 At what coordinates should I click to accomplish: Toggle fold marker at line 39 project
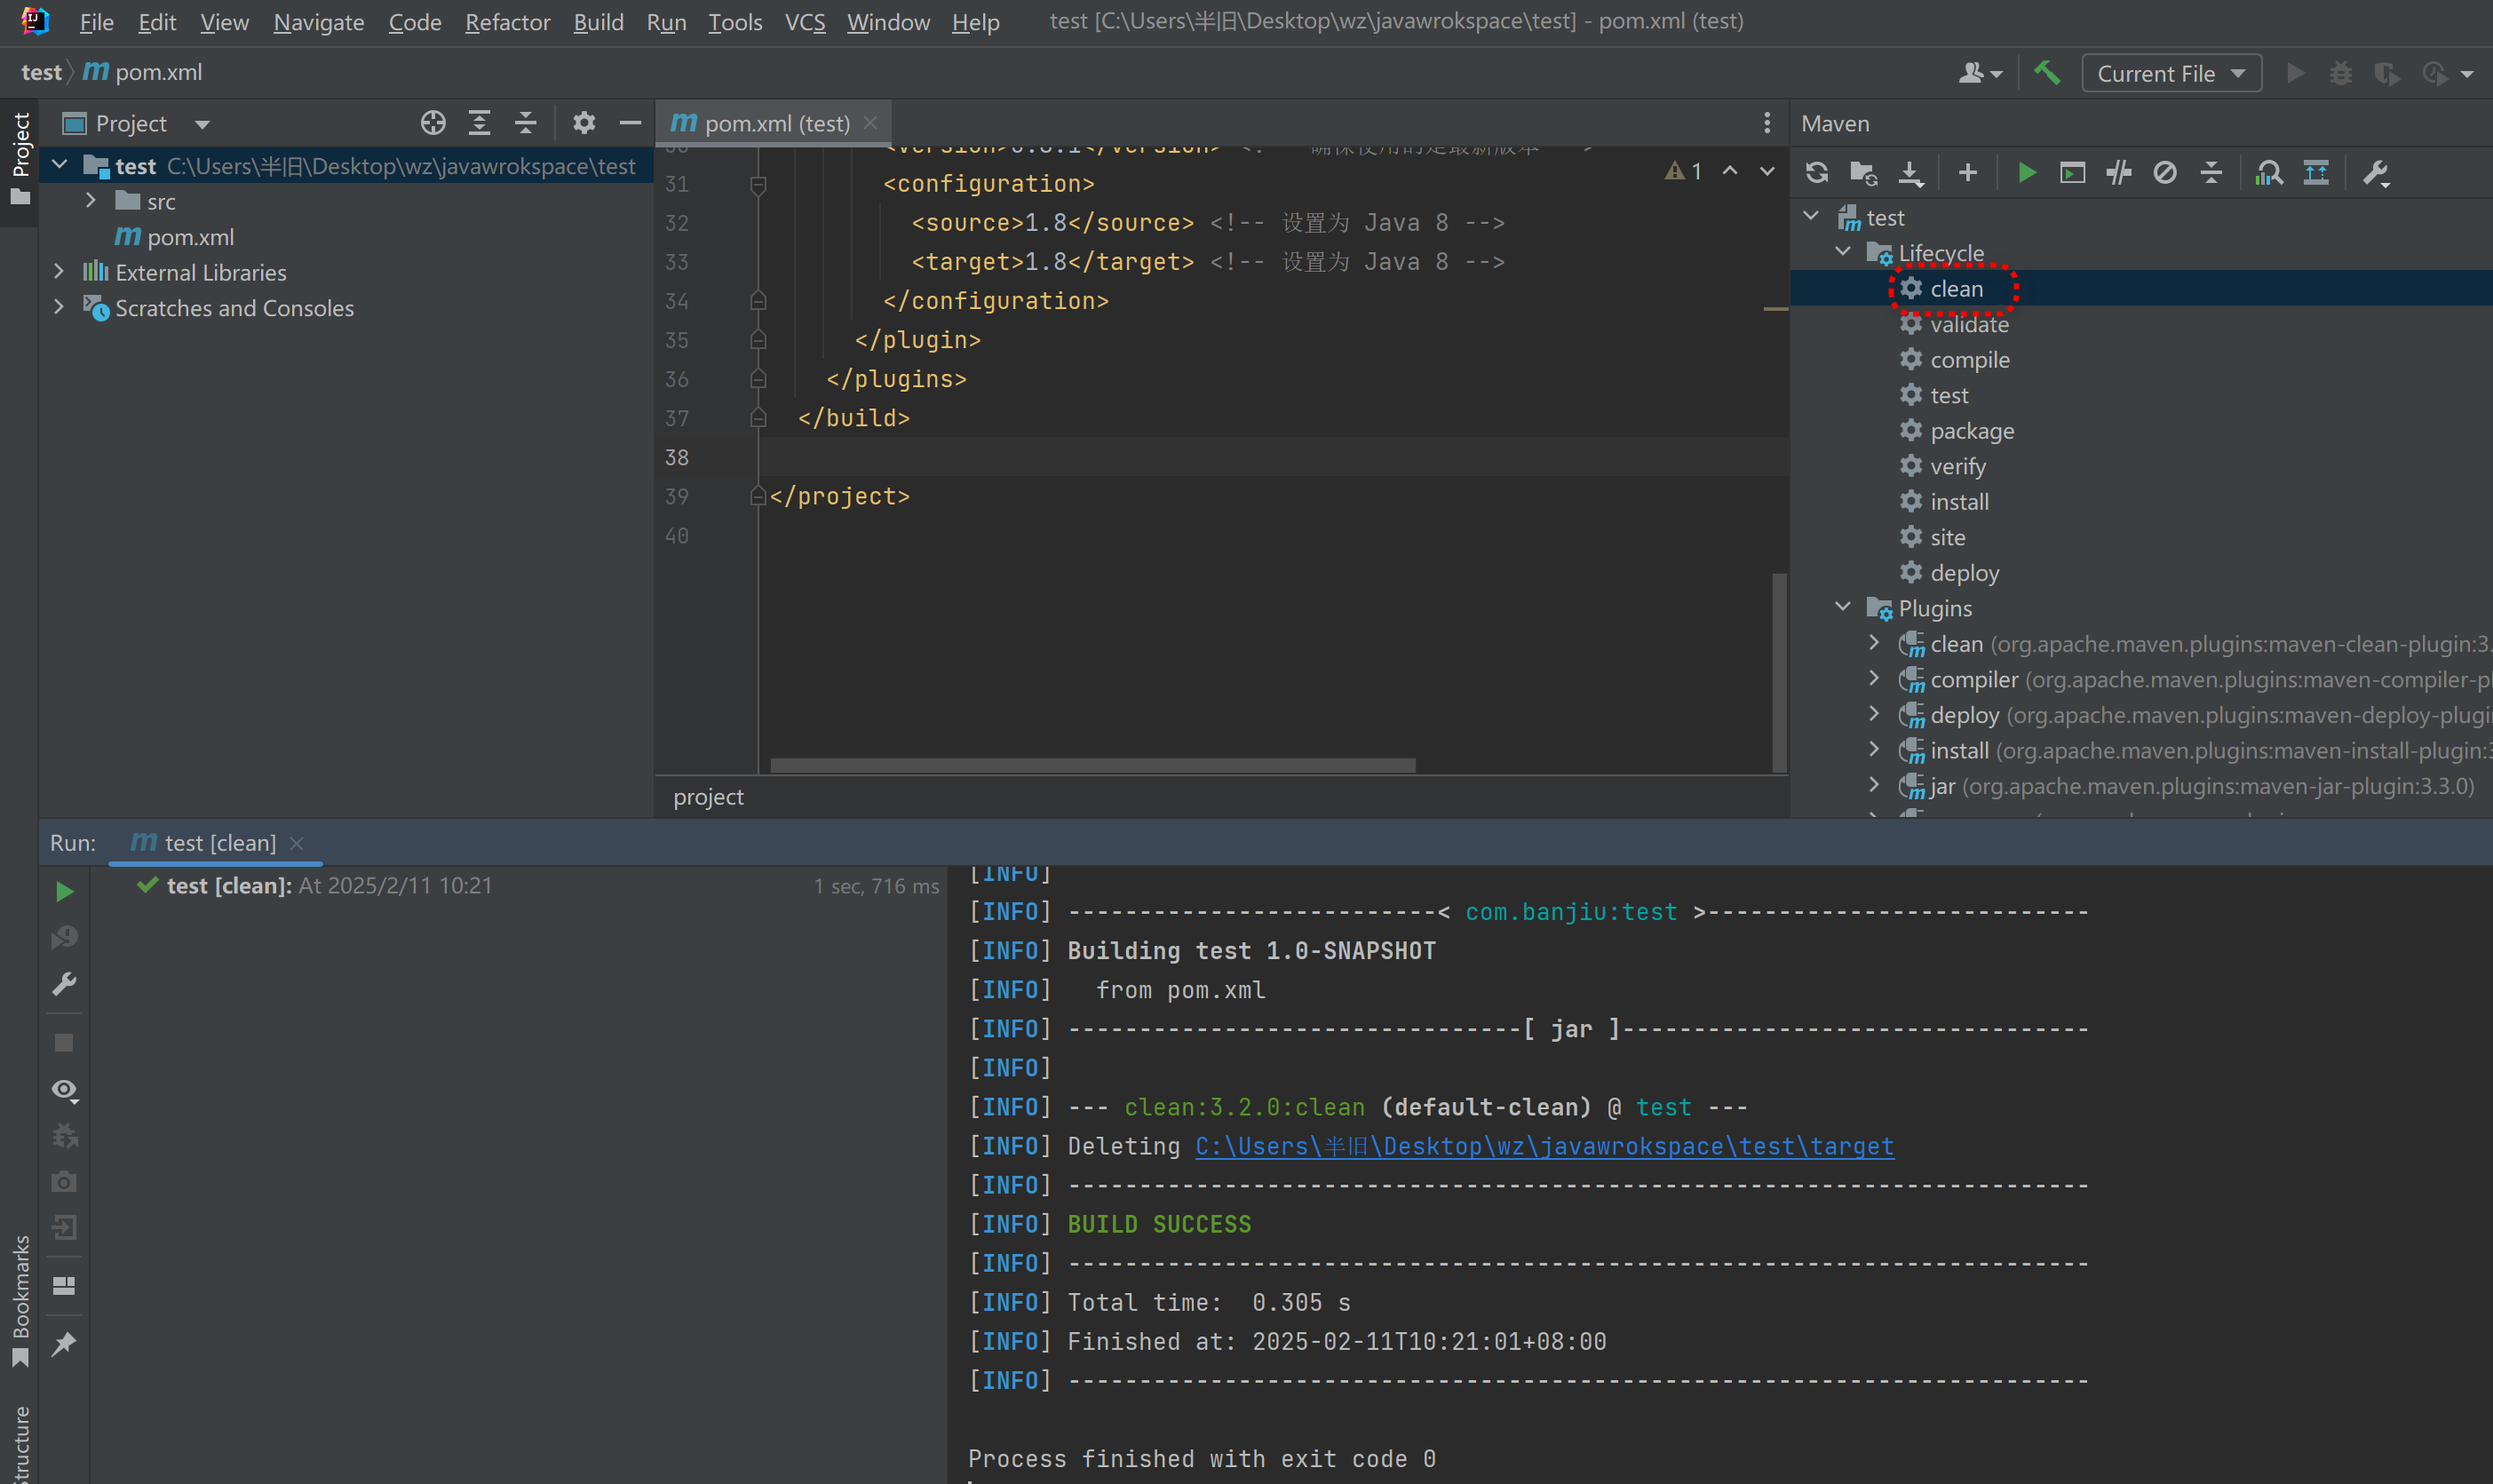click(758, 496)
